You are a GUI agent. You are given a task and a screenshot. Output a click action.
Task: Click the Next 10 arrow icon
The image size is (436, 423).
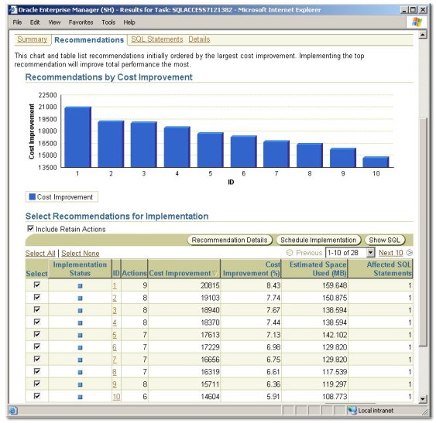point(409,252)
